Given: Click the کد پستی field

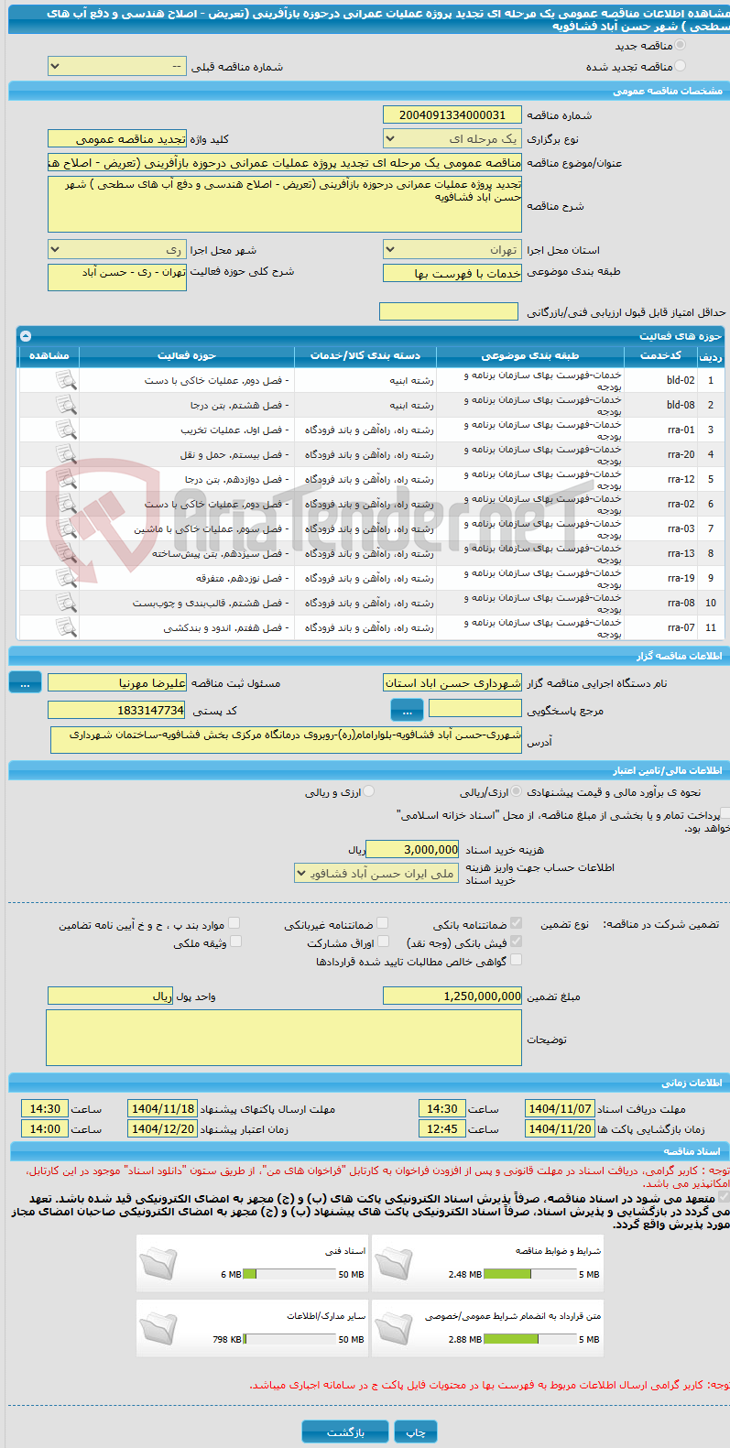Looking at the screenshot, I should [x=116, y=710].
